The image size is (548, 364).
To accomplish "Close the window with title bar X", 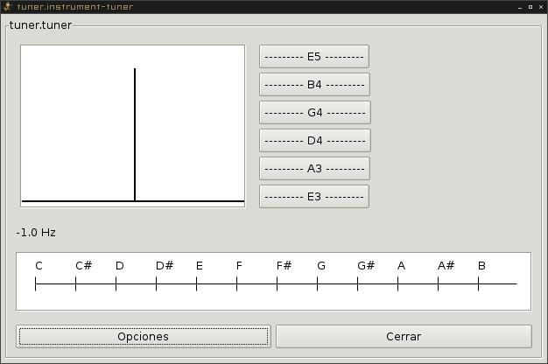I will click(540, 6).
